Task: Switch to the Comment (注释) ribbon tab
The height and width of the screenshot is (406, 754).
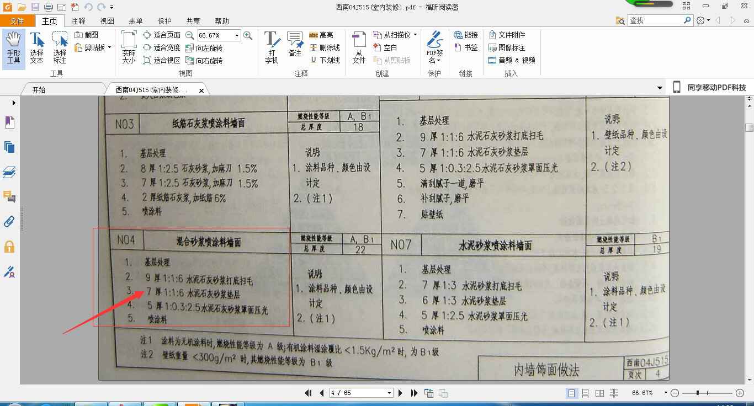Action: pos(78,21)
